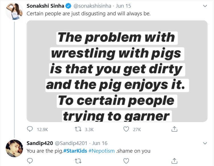The height and width of the screenshot is (166, 214).
Task: Open the pig quote image
Action: (x=117, y=71)
